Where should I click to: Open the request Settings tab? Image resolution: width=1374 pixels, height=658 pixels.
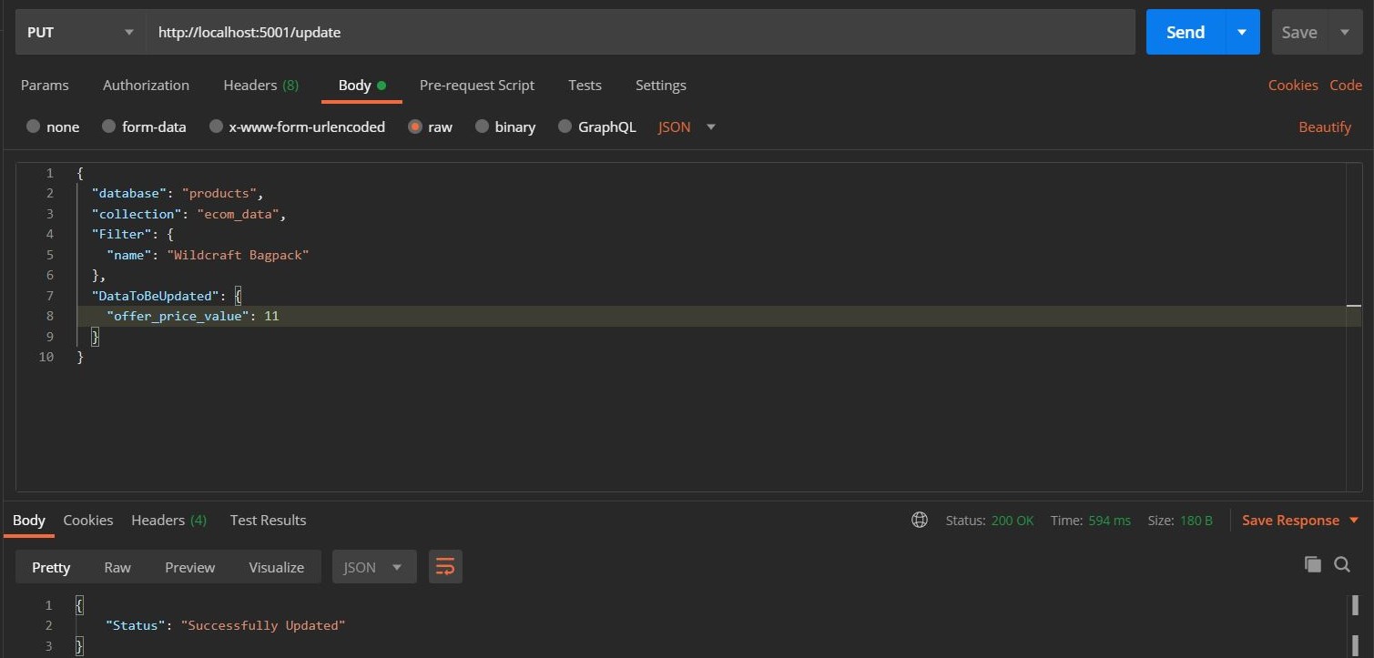pos(661,85)
